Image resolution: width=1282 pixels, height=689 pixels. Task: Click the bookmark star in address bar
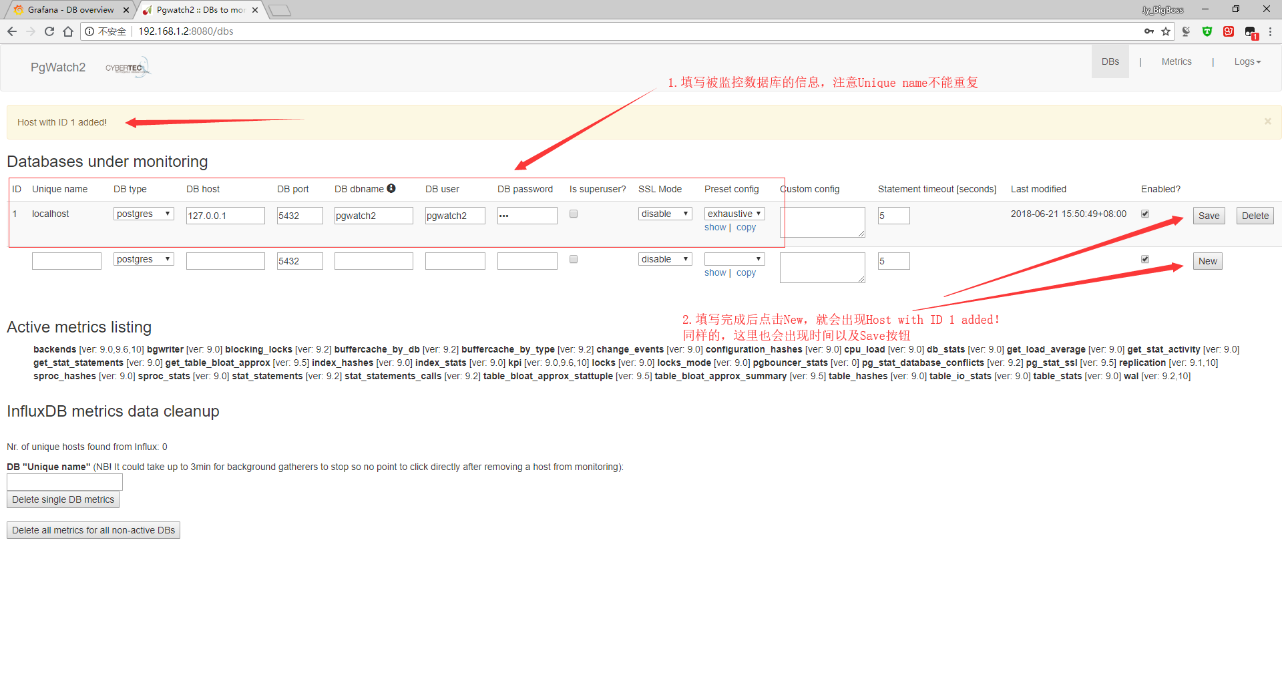1166,31
